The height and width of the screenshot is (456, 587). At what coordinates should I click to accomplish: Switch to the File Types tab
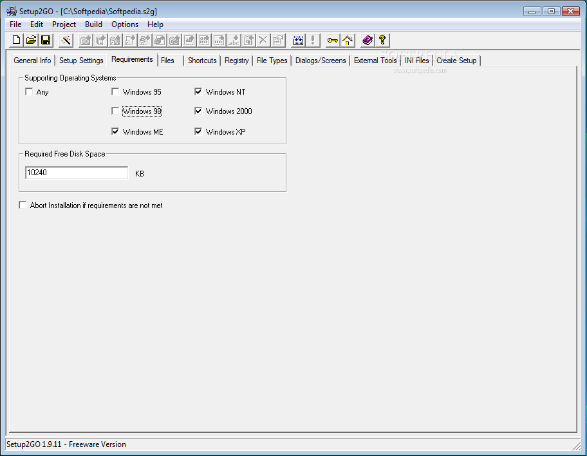tap(272, 61)
